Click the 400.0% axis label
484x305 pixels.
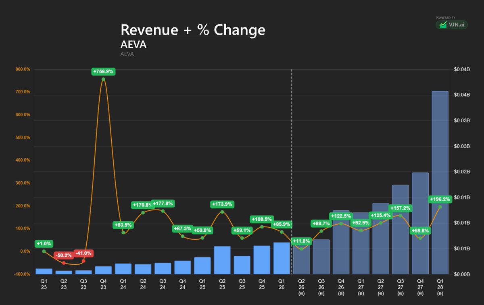23,160
